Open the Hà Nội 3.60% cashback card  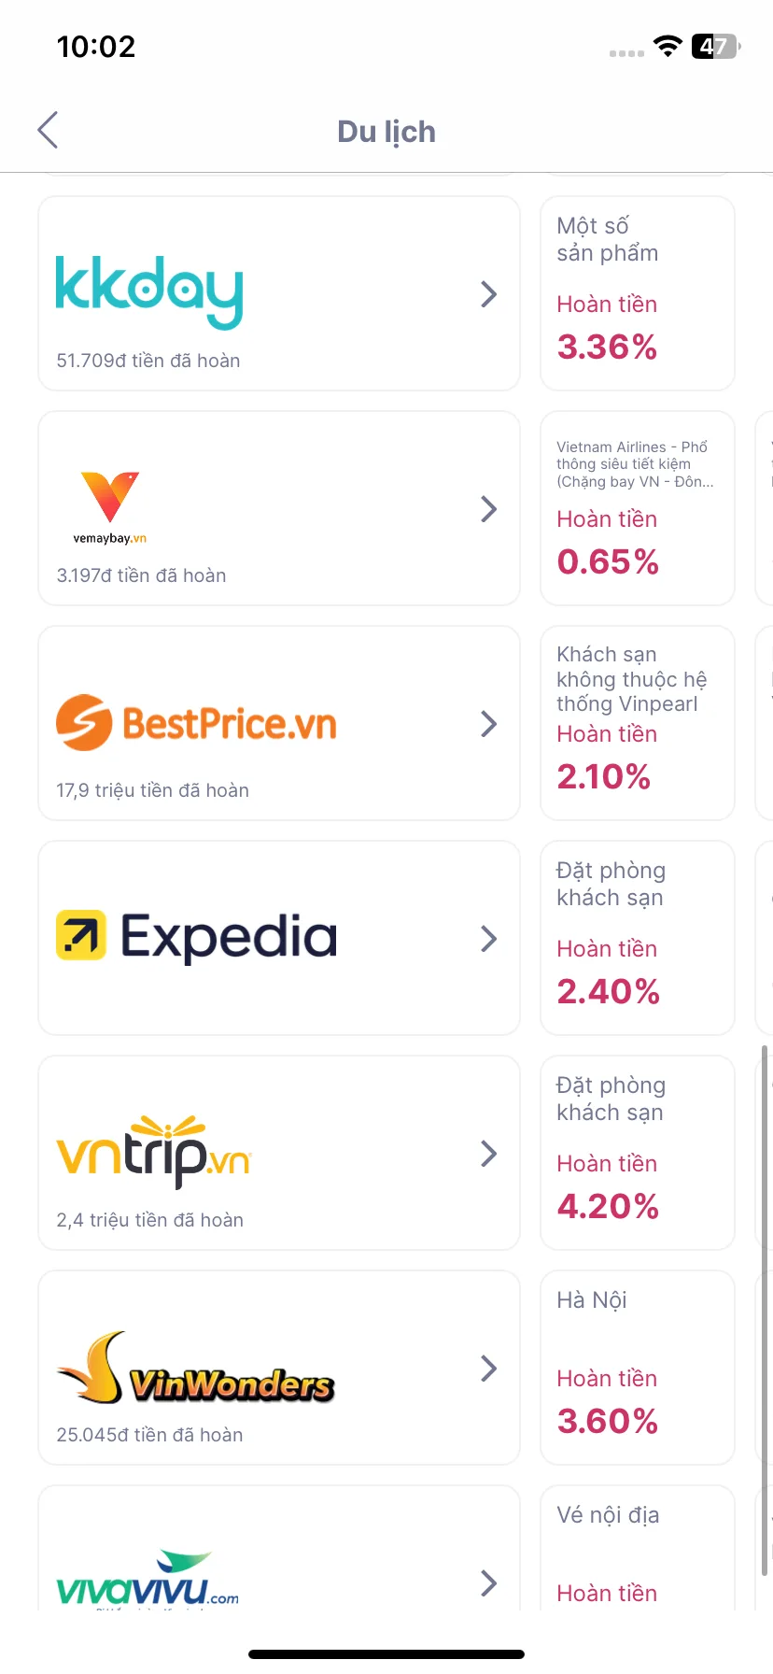pos(638,1368)
